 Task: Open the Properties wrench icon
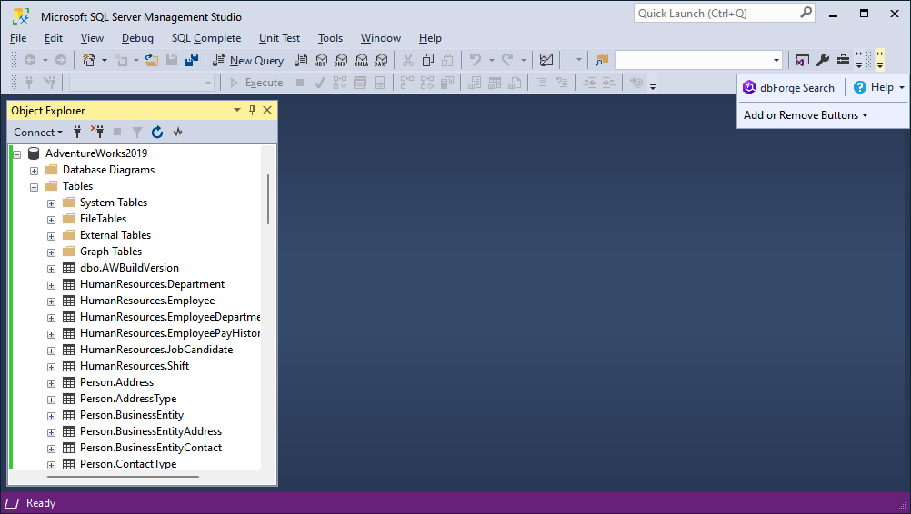click(x=823, y=60)
